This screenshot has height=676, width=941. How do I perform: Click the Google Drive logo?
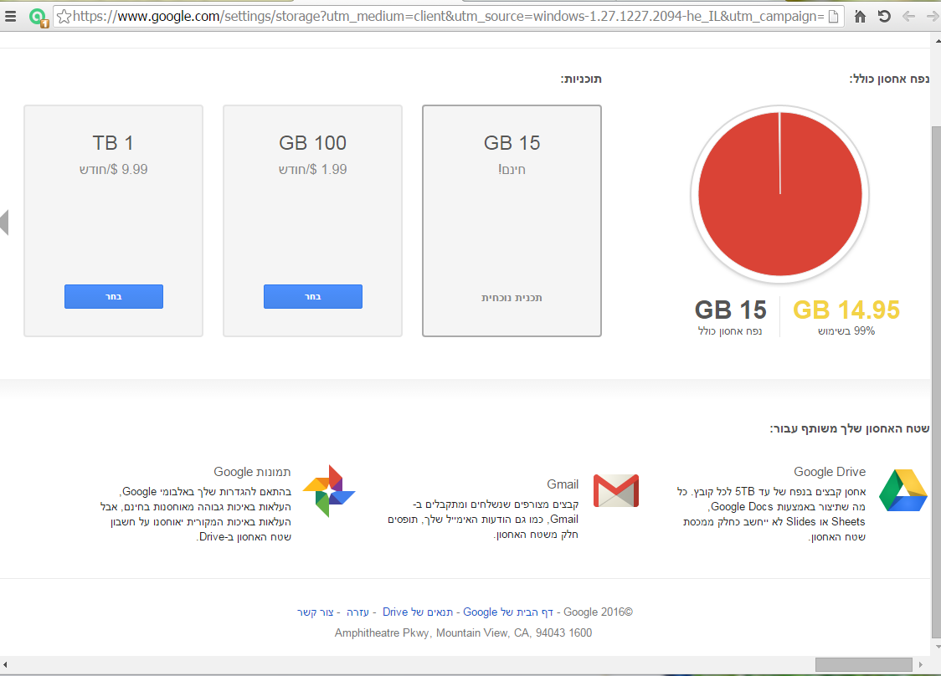[x=903, y=490]
